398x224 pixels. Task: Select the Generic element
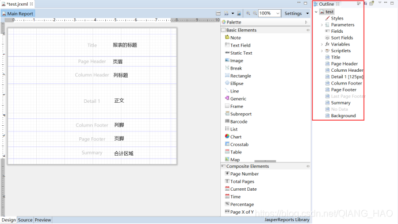pyautogui.click(x=235, y=98)
